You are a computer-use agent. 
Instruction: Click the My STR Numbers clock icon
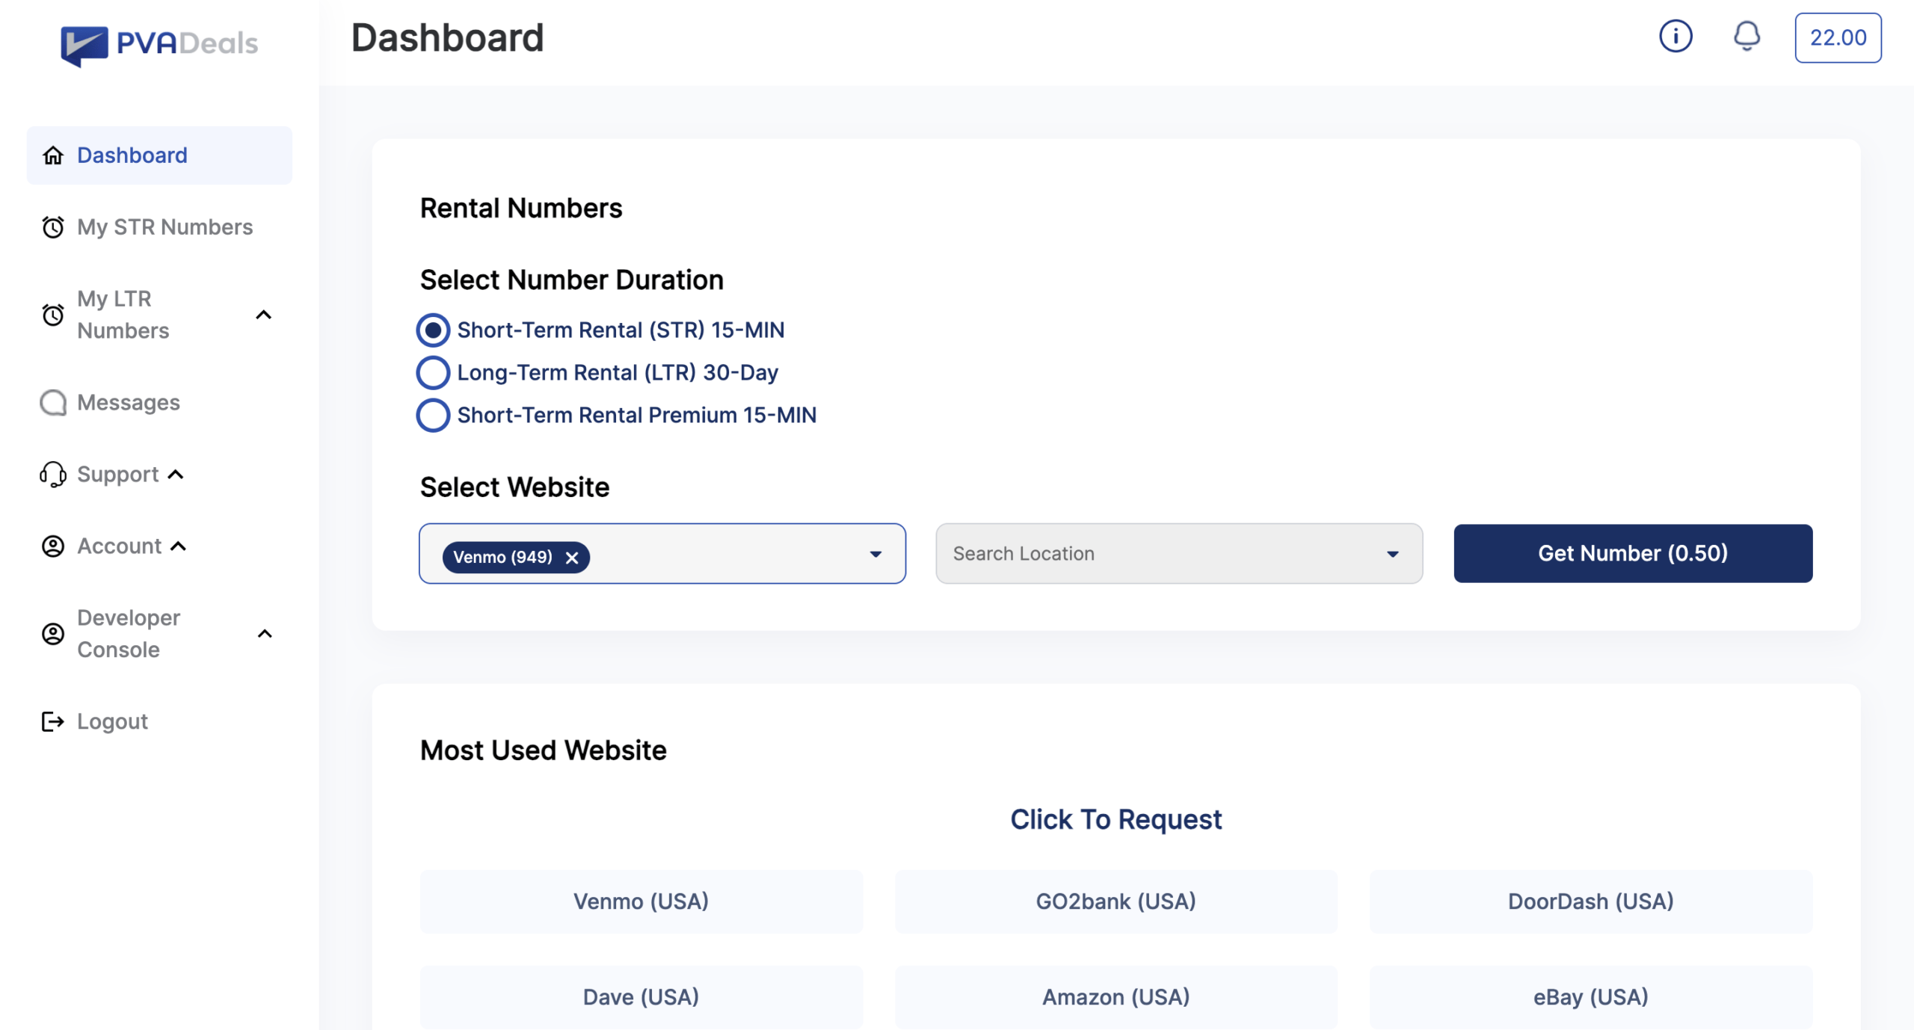pyautogui.click(x=53, y=227)
